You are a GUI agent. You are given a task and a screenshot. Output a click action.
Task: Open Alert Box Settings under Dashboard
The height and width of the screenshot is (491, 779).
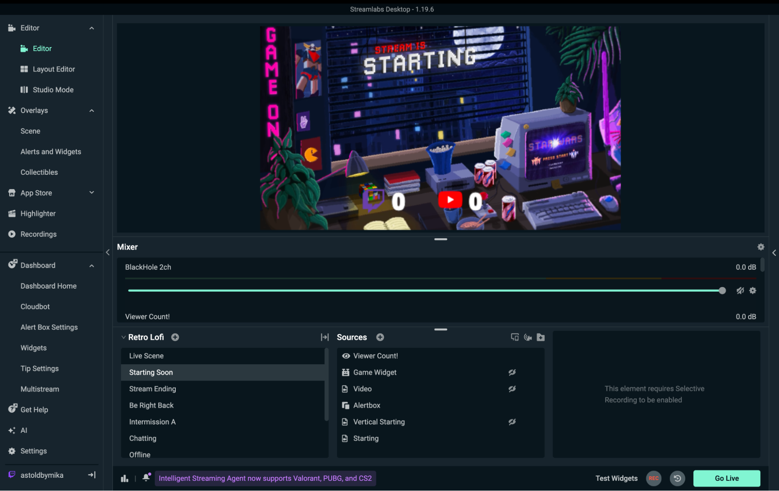click(49, 327)
